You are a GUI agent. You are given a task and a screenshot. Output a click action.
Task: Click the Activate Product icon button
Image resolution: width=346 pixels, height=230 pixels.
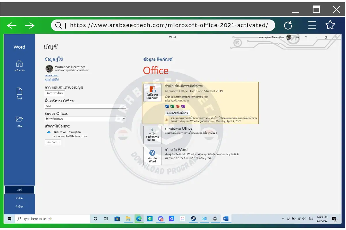[x=152, y=93]
